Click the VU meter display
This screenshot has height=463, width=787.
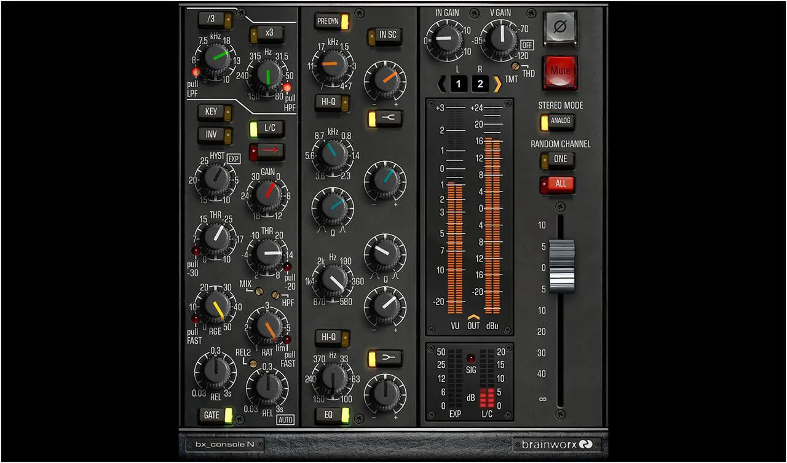[x=454, y=209]
